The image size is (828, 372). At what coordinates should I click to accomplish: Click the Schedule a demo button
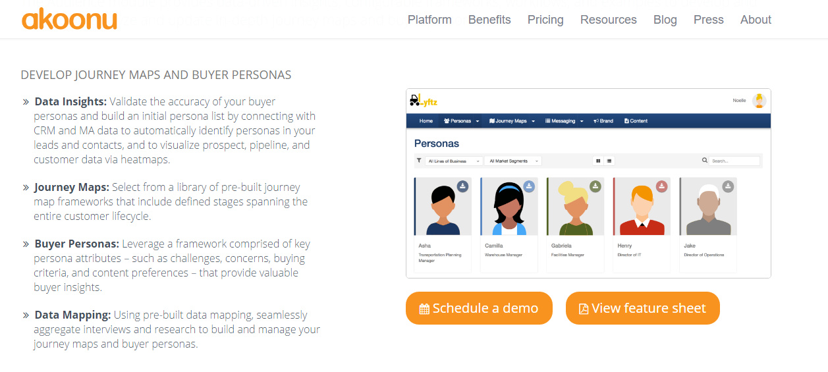click(479, 308)
